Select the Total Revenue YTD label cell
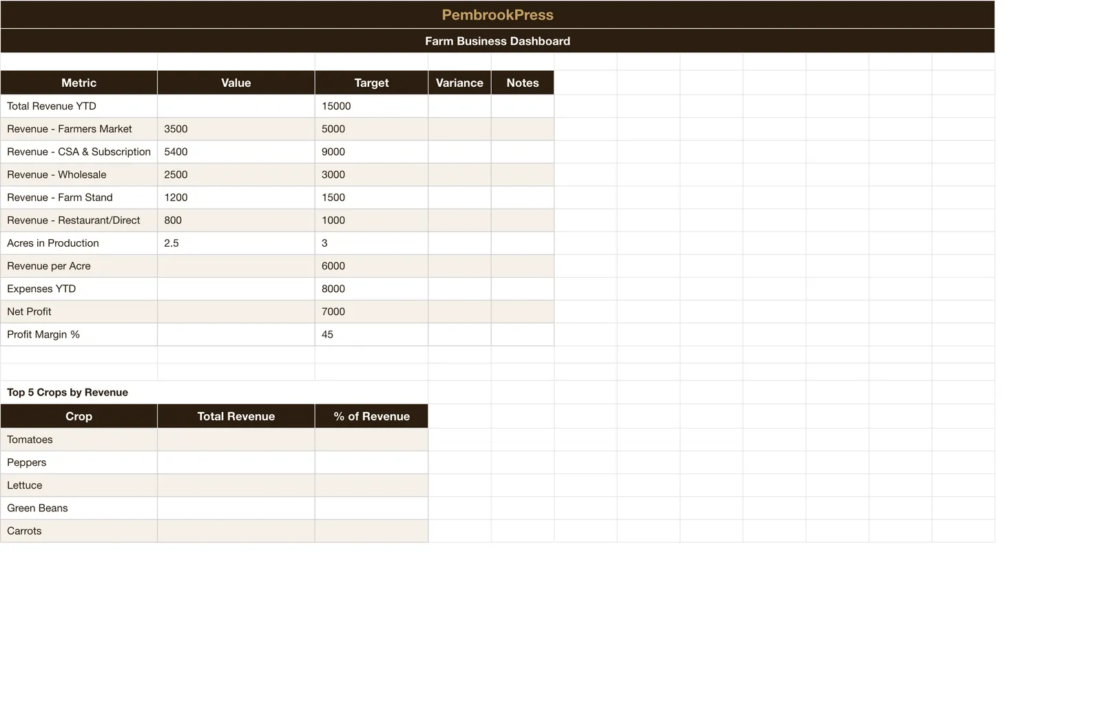Screen dimensions: 1102x709 79,106
